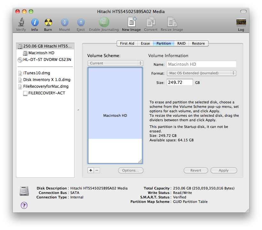Image resolution: width=262 pixels, height=230 pixels.
Task: Click the Burn radiation icon
Action: click(48, 22)
